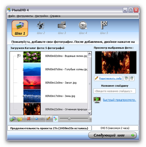Click the pencil icon beside Редактировать слайд
This screenshot has height=147, width=146.
(96, 78)
